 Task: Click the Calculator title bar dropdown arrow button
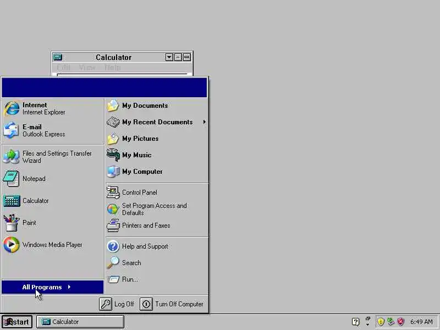[169, 57]
